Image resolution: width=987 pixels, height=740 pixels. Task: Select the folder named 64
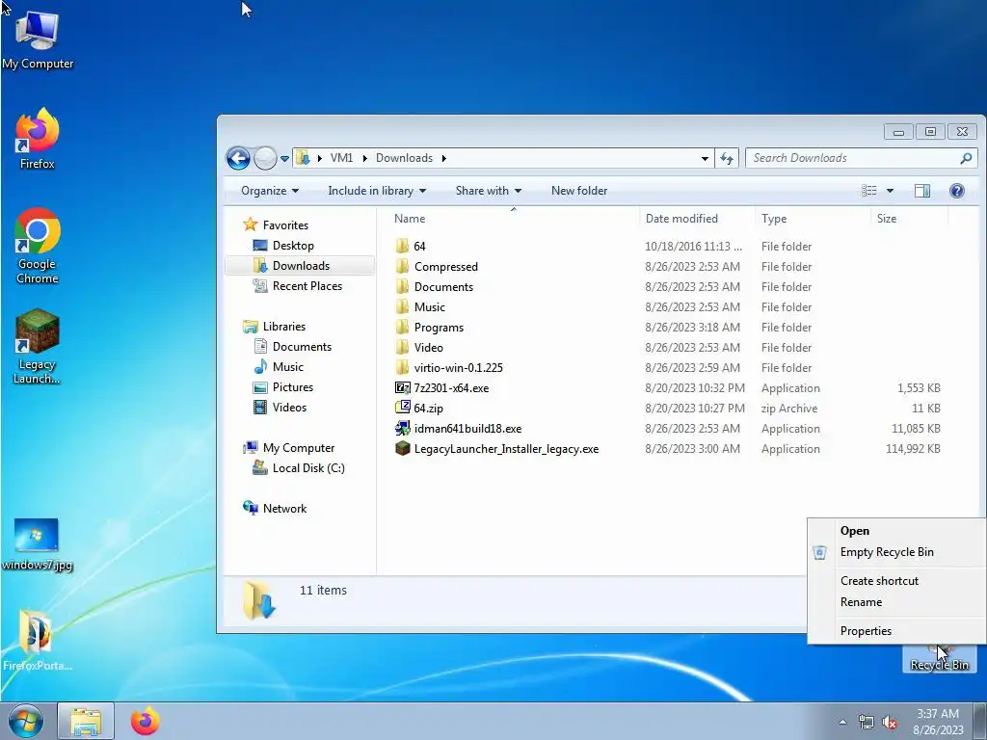tap(411, 246)
